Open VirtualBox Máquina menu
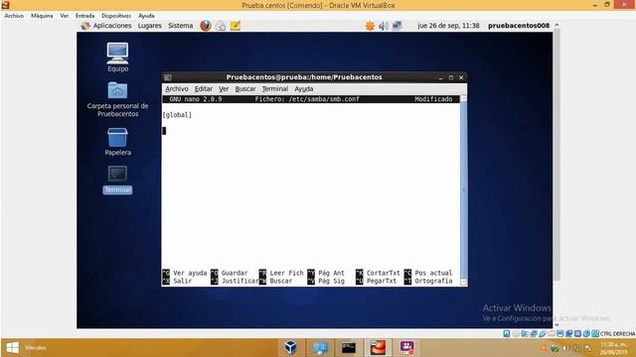The width and height of the screenshot is (636, 357). (42, 16)
